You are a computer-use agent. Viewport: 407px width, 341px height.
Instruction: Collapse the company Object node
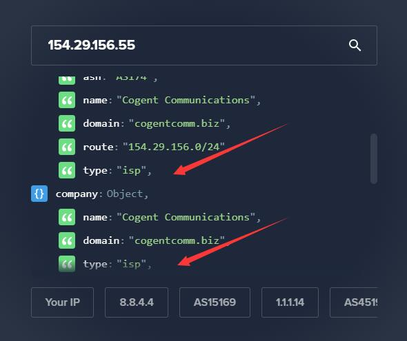click(39, 194)
